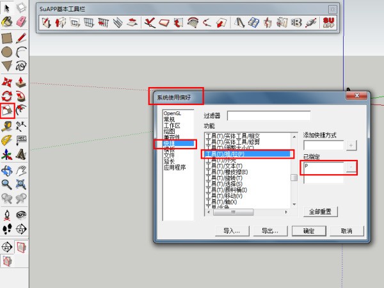The width and height of the screenshot is (384, 288).
Task: Pick the Eraser tool
Action: (x=20, y=22)
